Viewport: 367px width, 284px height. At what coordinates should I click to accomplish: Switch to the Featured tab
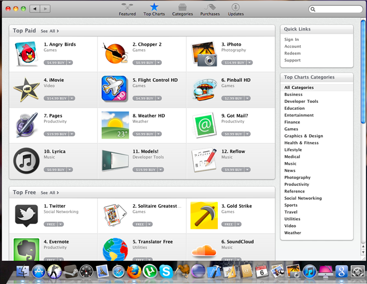[127, 9]
